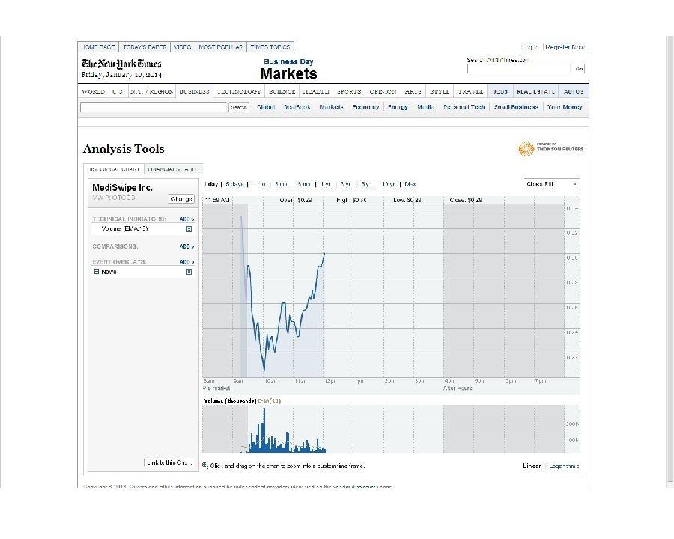This screenshot has width=674, height=539.
Task: Switch chart scale to Logarithmic
Action: [563, 465]
